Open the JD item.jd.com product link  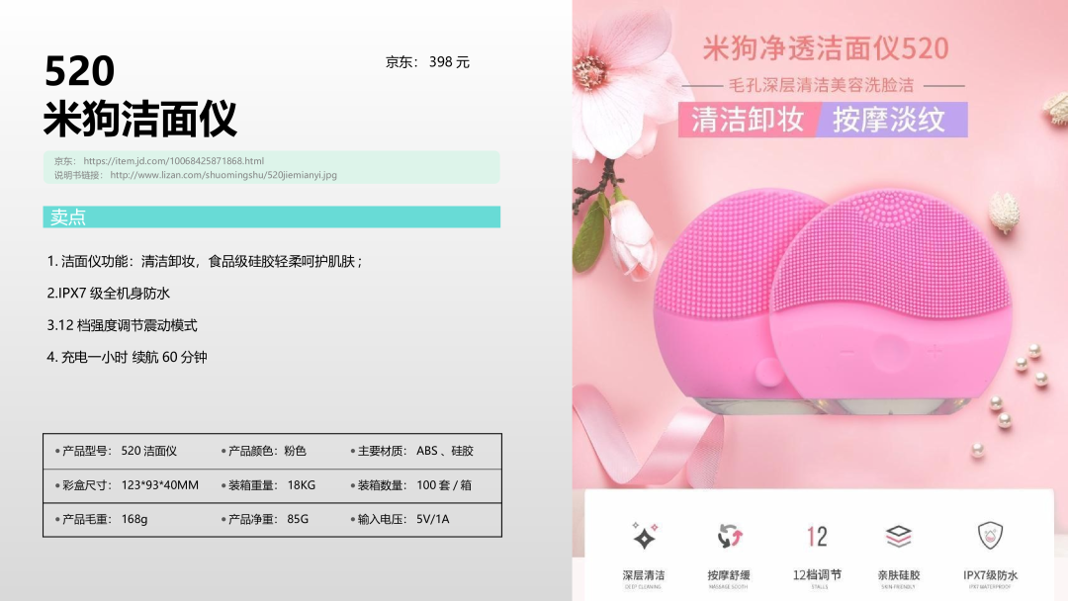(x=174, y=161)
